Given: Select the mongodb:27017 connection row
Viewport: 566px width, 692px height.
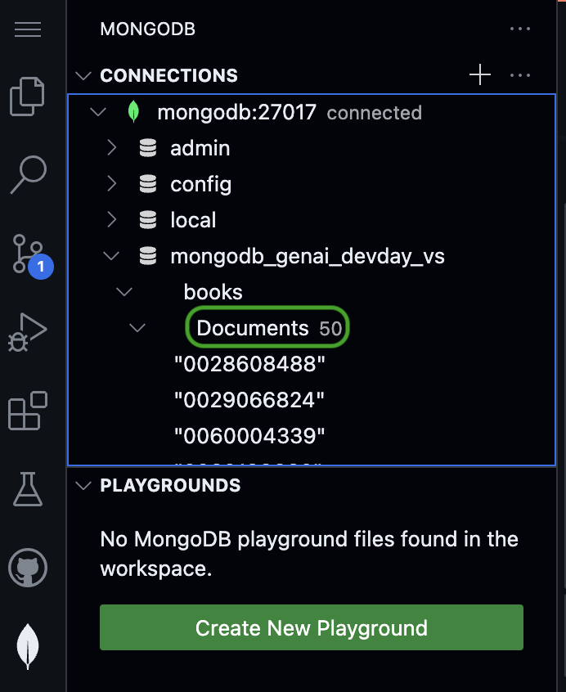Looking at the screenshot, I should (x=312, y=112).
